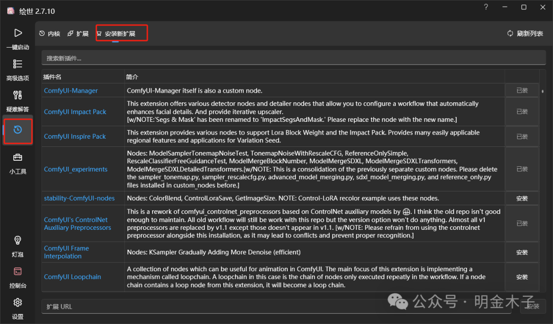Click the Inspire Pack description text
This screenshot has width=553, height=324.
click(x=303, y=137)
